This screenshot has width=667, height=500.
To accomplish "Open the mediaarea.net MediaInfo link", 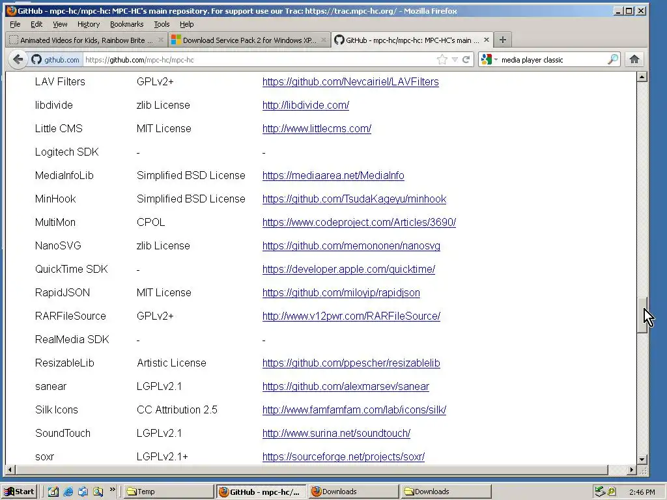I will pos(333,175).
